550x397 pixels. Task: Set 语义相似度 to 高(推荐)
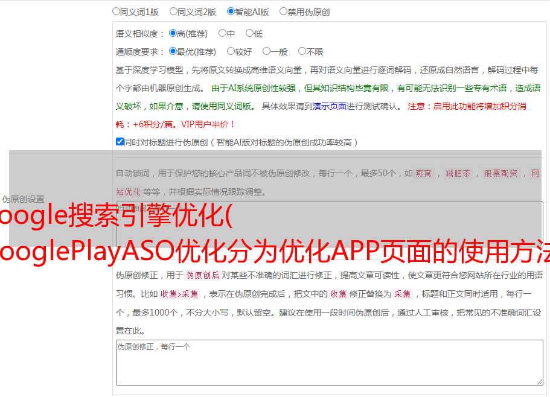(x=173, y=34)
